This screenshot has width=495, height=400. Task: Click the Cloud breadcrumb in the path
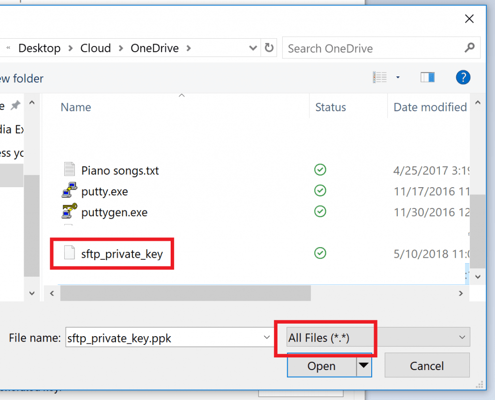96,48
